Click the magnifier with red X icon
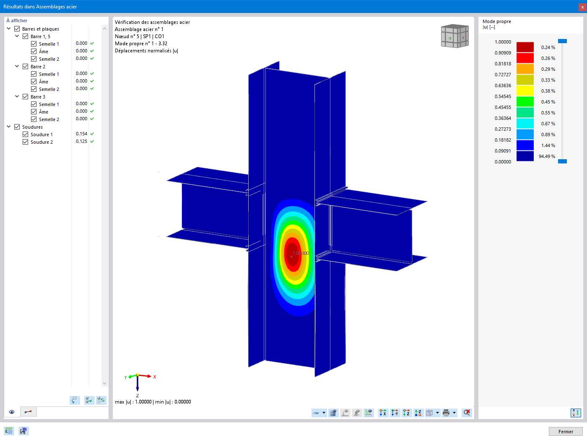The image size is (587, 440). point(467,413)
